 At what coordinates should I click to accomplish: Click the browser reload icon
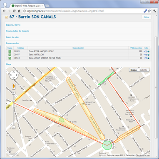pos(14,11)
